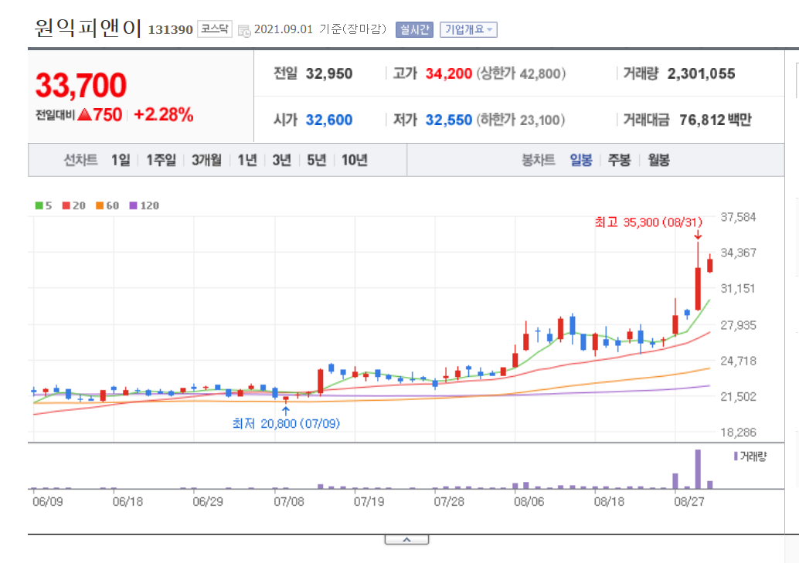The width and height of the screenshot is (799, 563).
Task: Click the purple 120-day moving average swatch
Action: [x=134, y=205]
